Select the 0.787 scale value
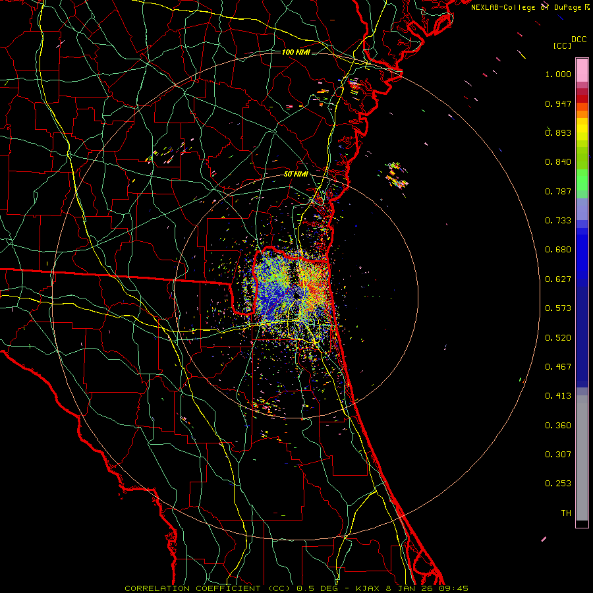This screenshot has width=593, height=593. click(x=558, y=191)
